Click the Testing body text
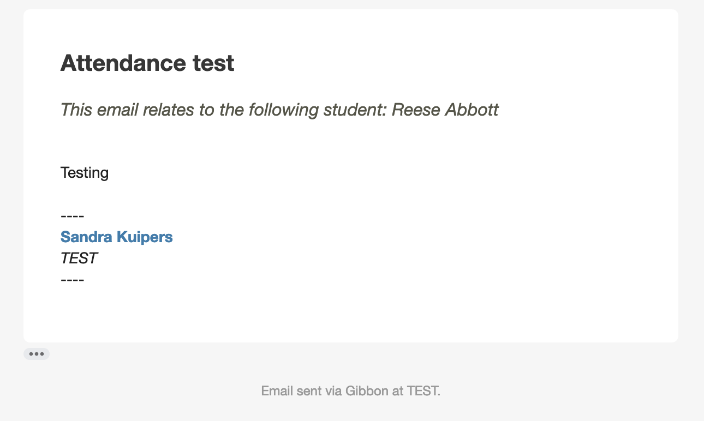Screen dimensions: 704x421 click(x=85, y=173)
